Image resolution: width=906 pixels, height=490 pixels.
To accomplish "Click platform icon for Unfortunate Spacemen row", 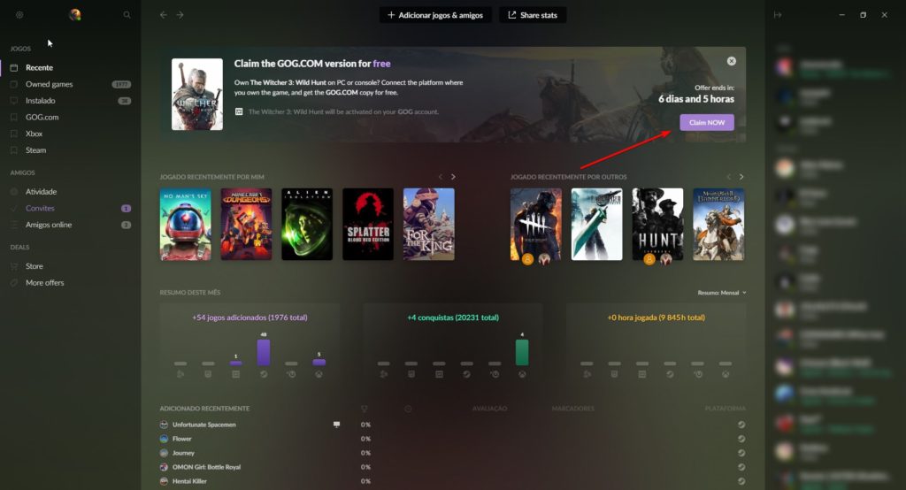I will (x=741, y=425).
